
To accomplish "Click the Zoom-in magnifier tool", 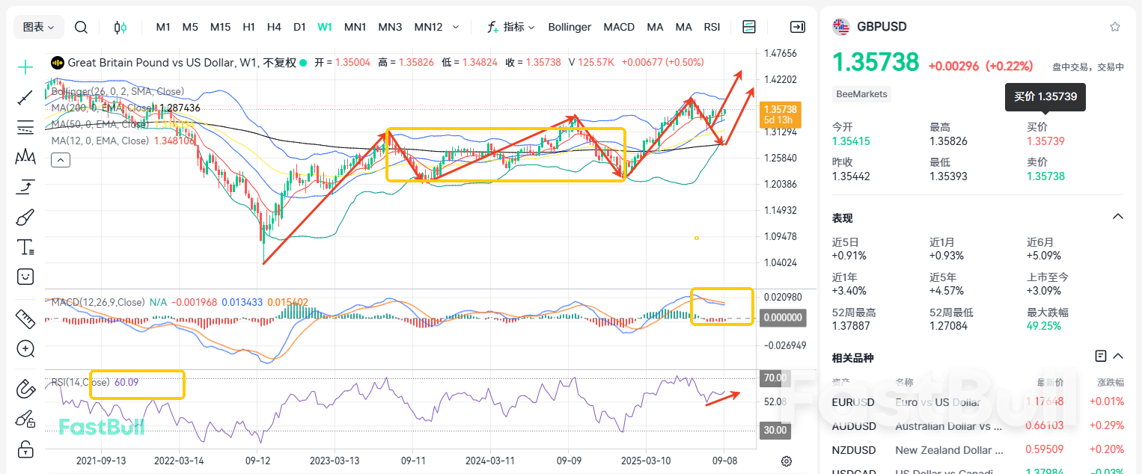I will [x=25, y=348].
